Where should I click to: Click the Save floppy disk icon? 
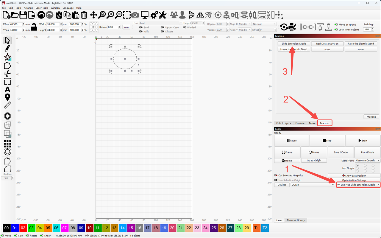coord(23,15)
